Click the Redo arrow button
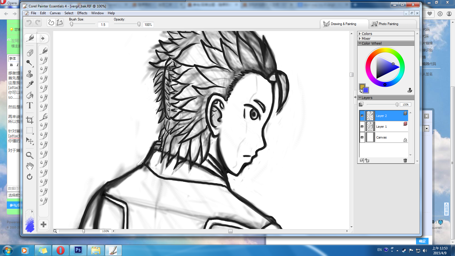The width and height of the screenshot is (455, 256). point(38,22)
